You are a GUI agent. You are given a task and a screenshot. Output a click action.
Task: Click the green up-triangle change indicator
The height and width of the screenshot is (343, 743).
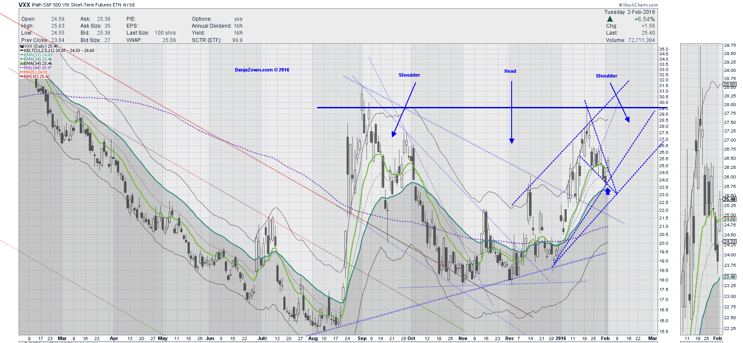click(610, 19)
